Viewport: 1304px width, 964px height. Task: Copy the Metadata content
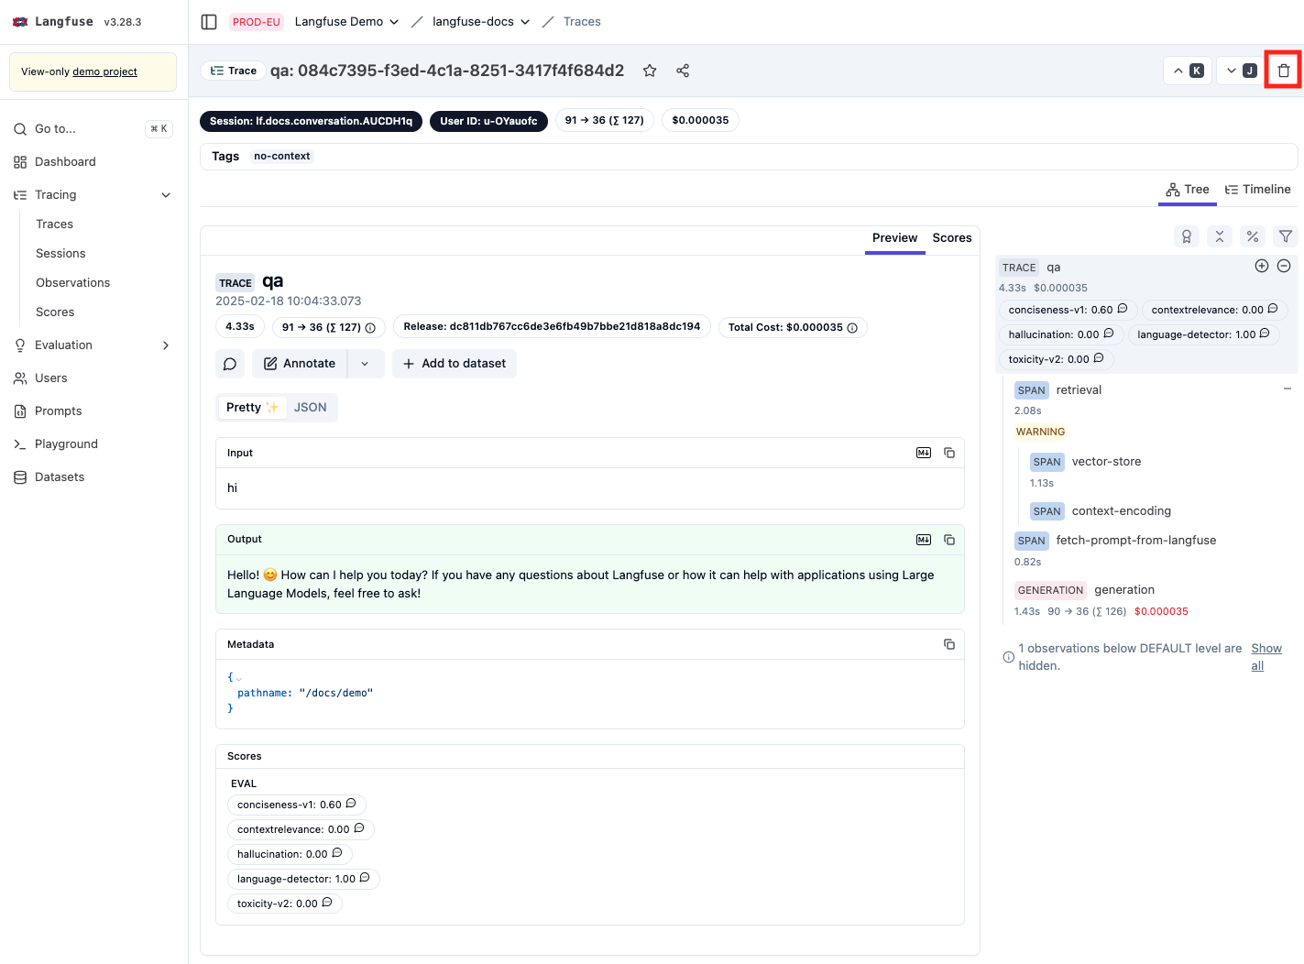[x=949, y=644]
